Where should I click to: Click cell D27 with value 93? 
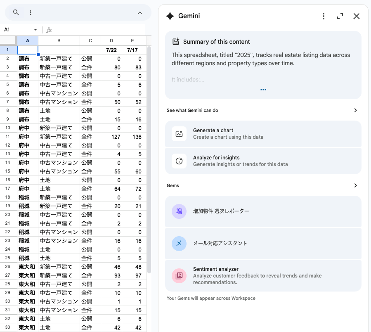pos(111,276)
